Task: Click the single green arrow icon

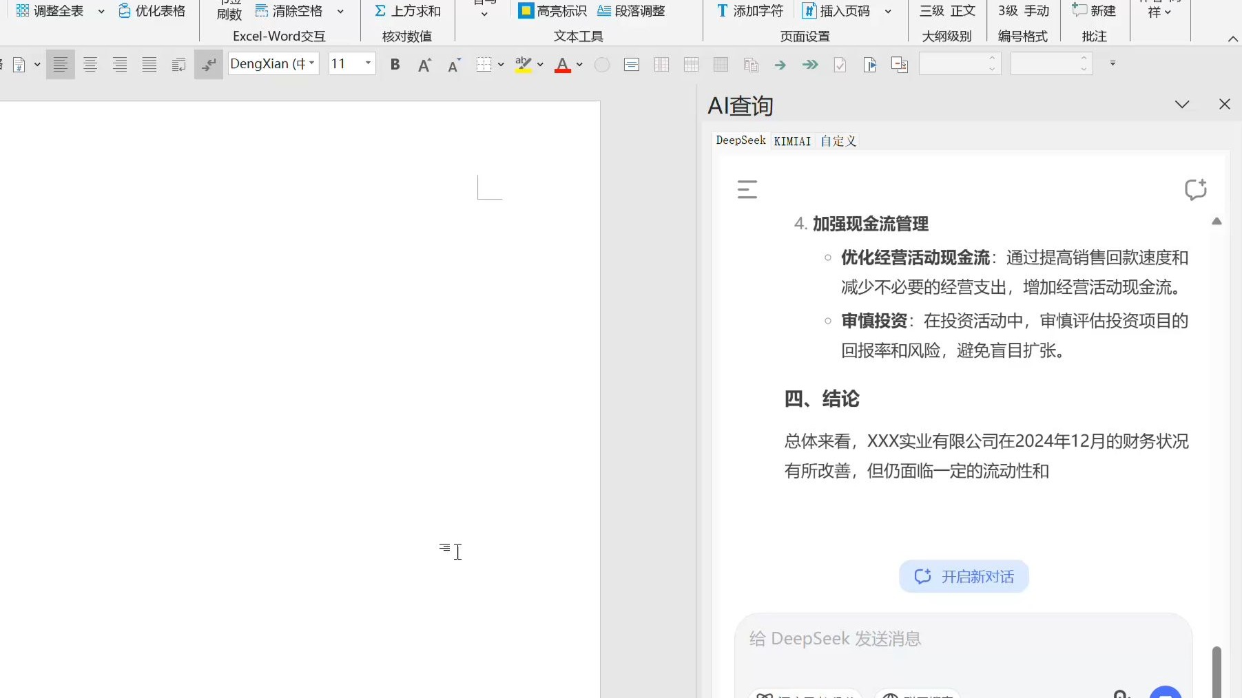Action: (780, 65)
